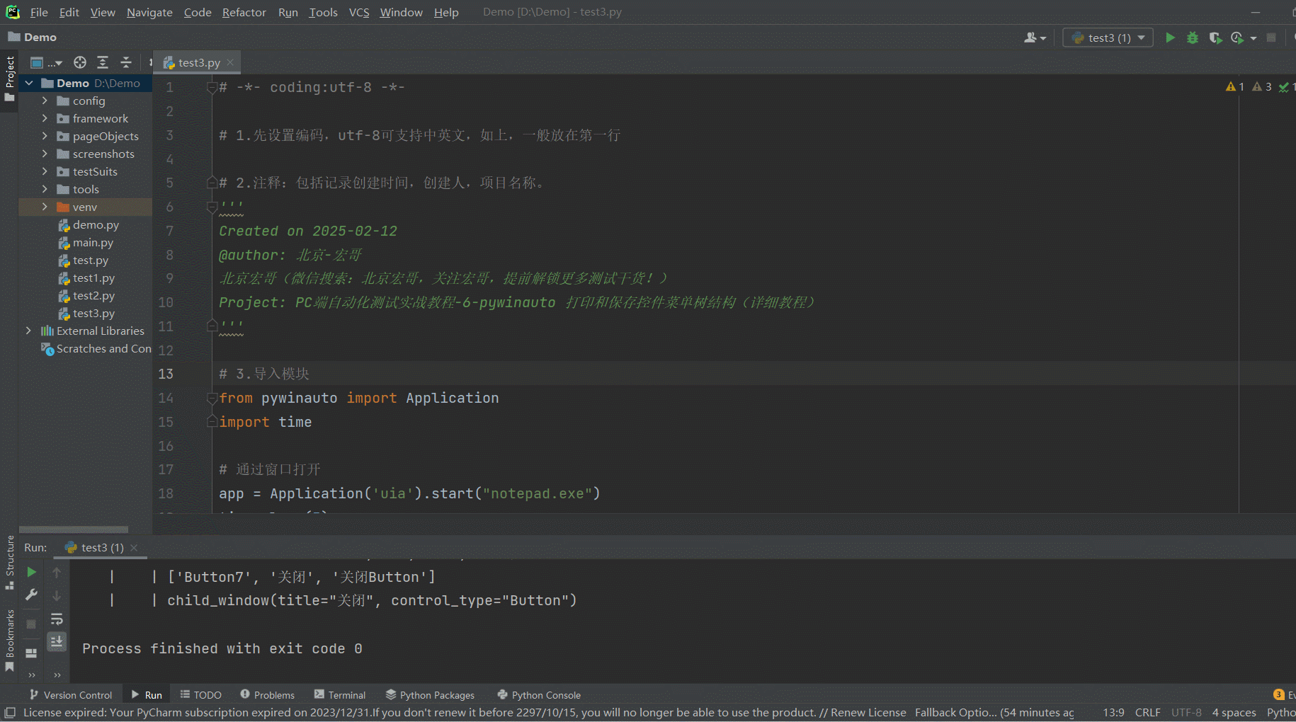Image resolution: width=1296 pixels, height=722 pixels.
Task: Open the dropdown arrow beside the Profile icon
Action: 1254,38
